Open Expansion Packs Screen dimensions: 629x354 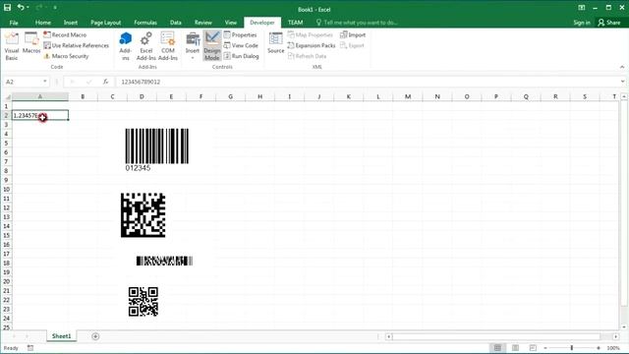point(312,45)
